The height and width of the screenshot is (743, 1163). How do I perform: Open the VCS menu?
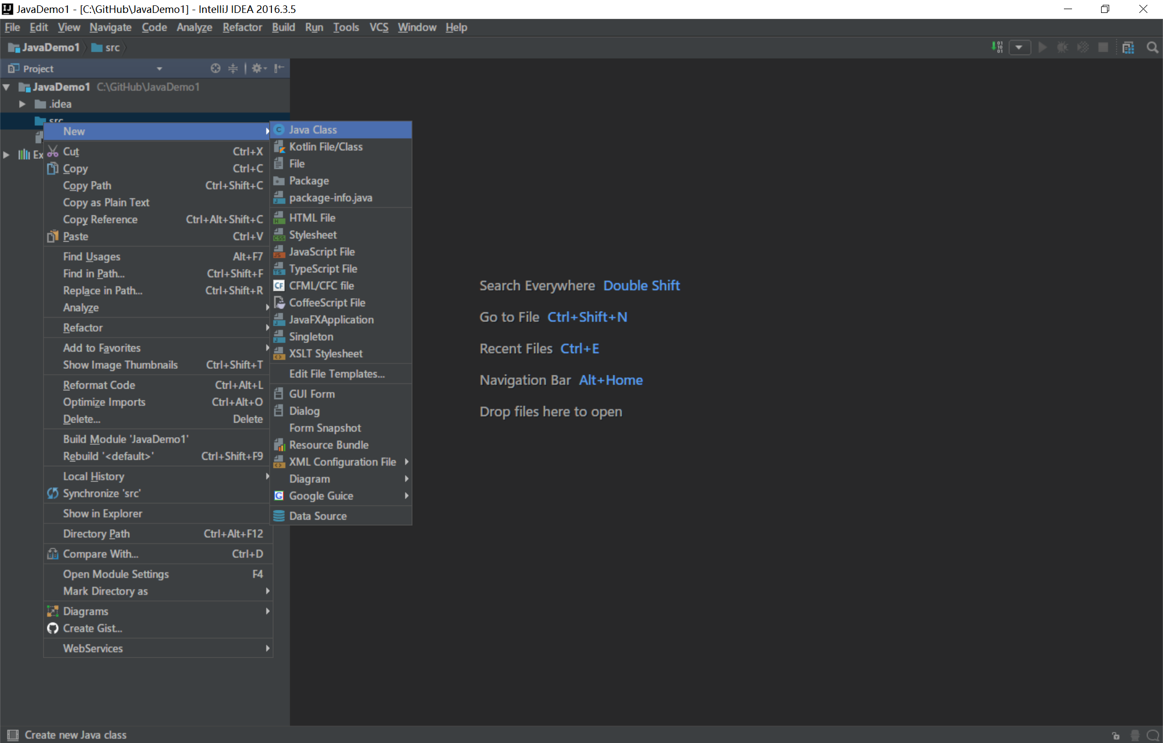pos(379,27)
